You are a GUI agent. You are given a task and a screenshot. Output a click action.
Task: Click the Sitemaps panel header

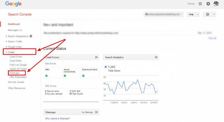click(71, 112)
